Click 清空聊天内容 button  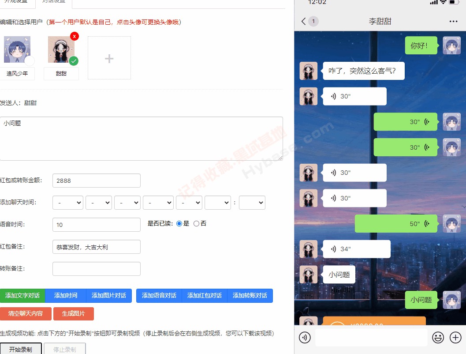pos(26,314)
